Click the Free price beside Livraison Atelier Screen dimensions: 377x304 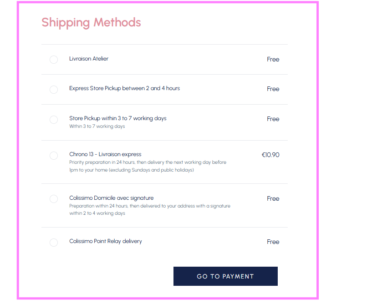(273, 59)
